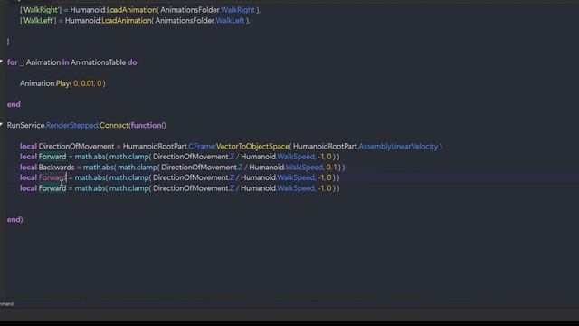
Task: Click the Backwards variable name
Action: 56,168
